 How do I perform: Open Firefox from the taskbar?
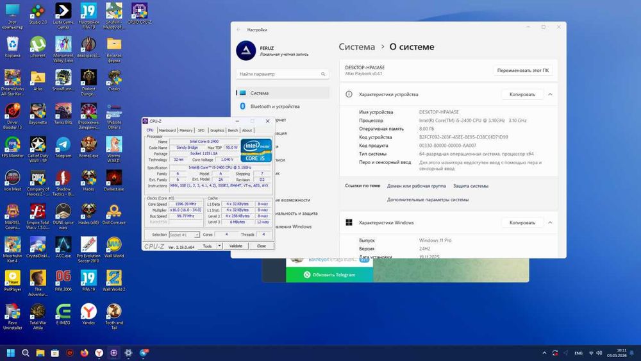[x=84, y=353]
